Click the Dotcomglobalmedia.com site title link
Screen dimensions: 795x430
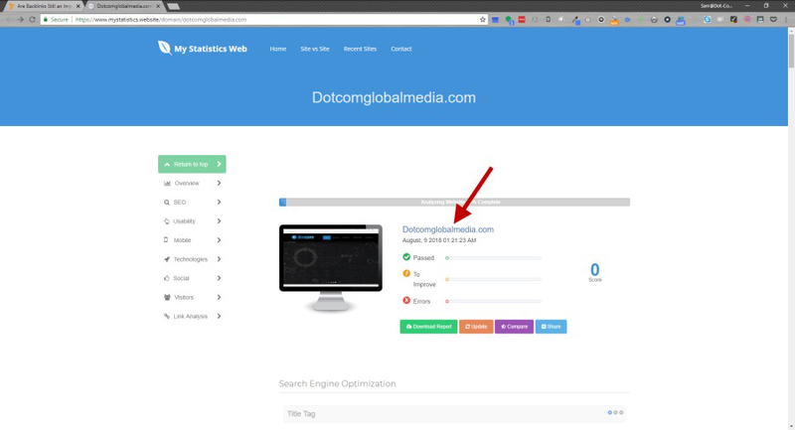pos(447,229)
